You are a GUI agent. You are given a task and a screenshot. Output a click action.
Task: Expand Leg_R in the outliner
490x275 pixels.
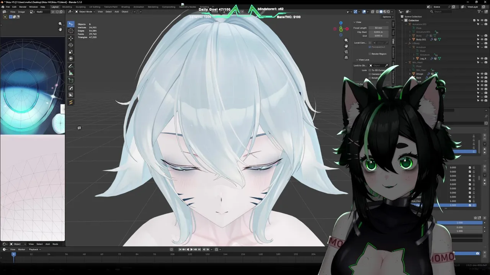point(414,58)
